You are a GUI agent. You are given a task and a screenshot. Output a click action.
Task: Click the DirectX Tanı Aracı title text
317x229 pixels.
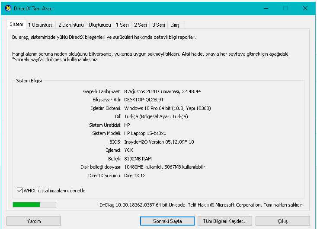click(34, 9)
